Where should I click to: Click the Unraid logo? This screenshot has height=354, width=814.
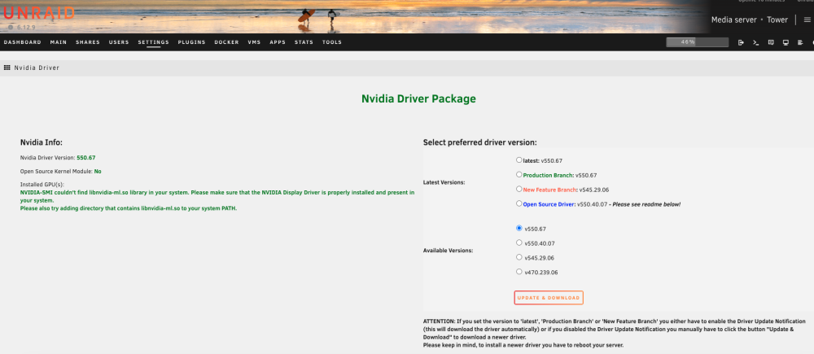[x=39, y=13]
